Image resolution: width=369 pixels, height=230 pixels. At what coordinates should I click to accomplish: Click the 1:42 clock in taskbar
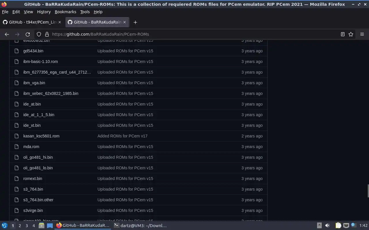click(363, 226)
